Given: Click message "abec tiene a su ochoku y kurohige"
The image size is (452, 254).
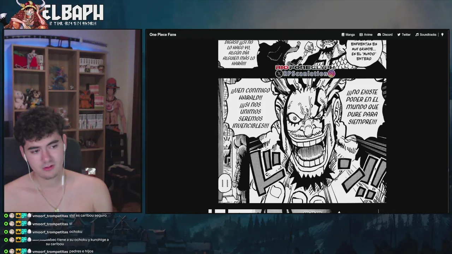Looking at the screenshot, I should coord(77,242).
